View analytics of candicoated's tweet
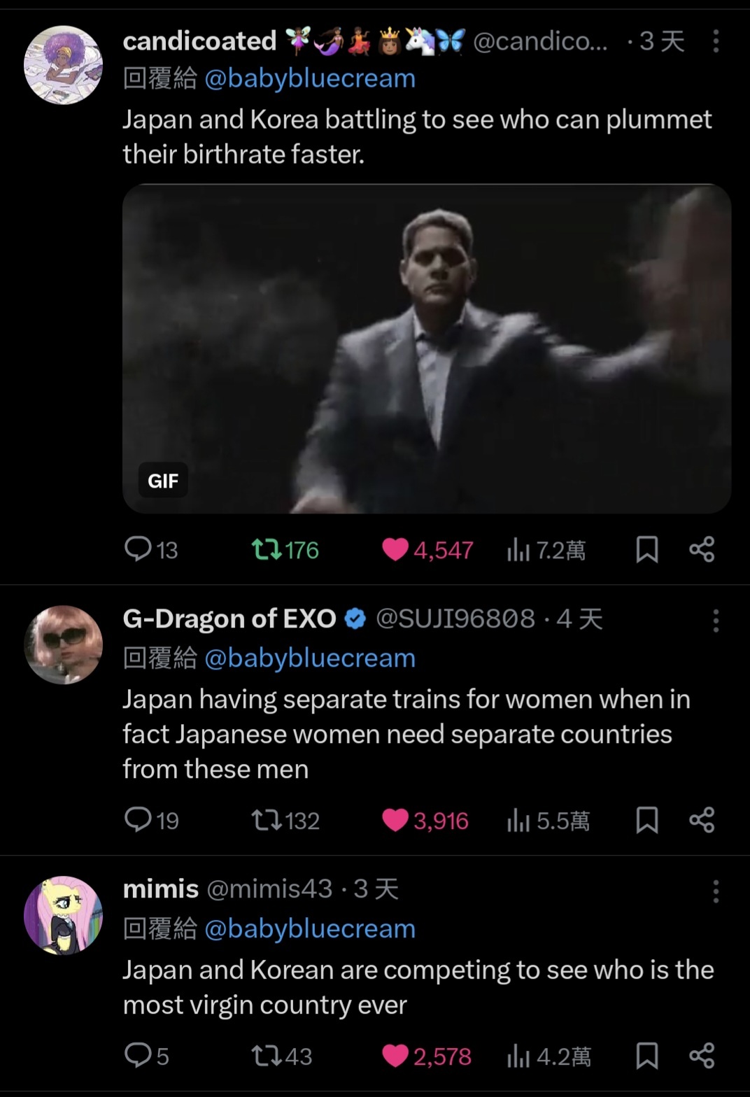750x1097 pixels. coord(518,550)
